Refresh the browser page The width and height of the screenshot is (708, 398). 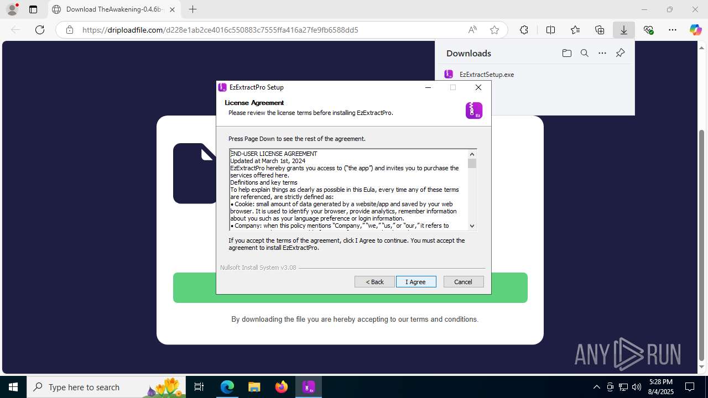40,30
